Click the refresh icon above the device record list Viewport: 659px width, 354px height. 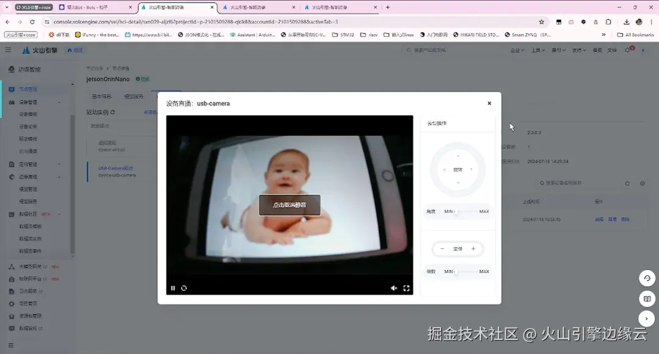(627, 183)
